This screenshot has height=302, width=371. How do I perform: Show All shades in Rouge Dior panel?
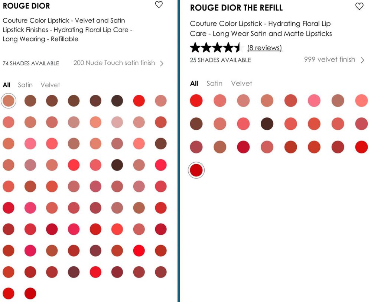click(6, 85)
